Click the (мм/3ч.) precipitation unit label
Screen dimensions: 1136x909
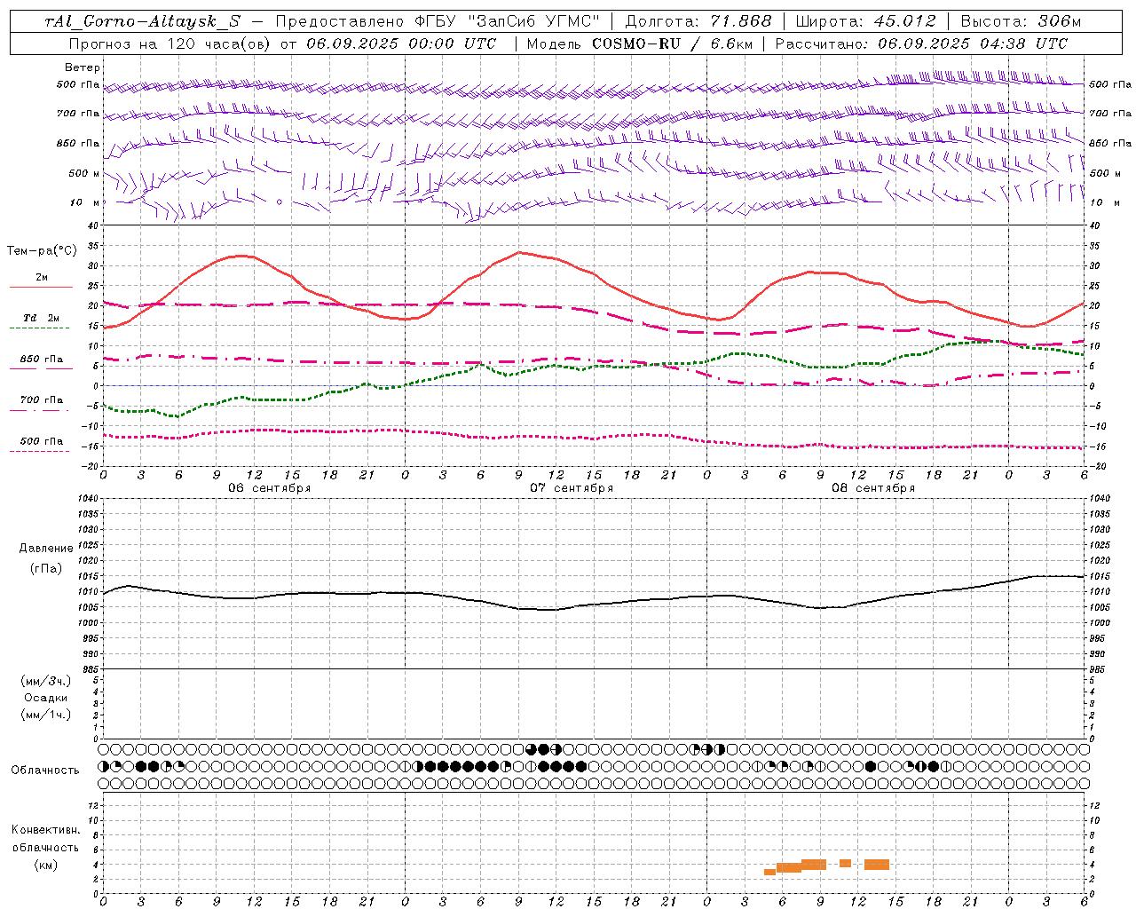[46, 681]
